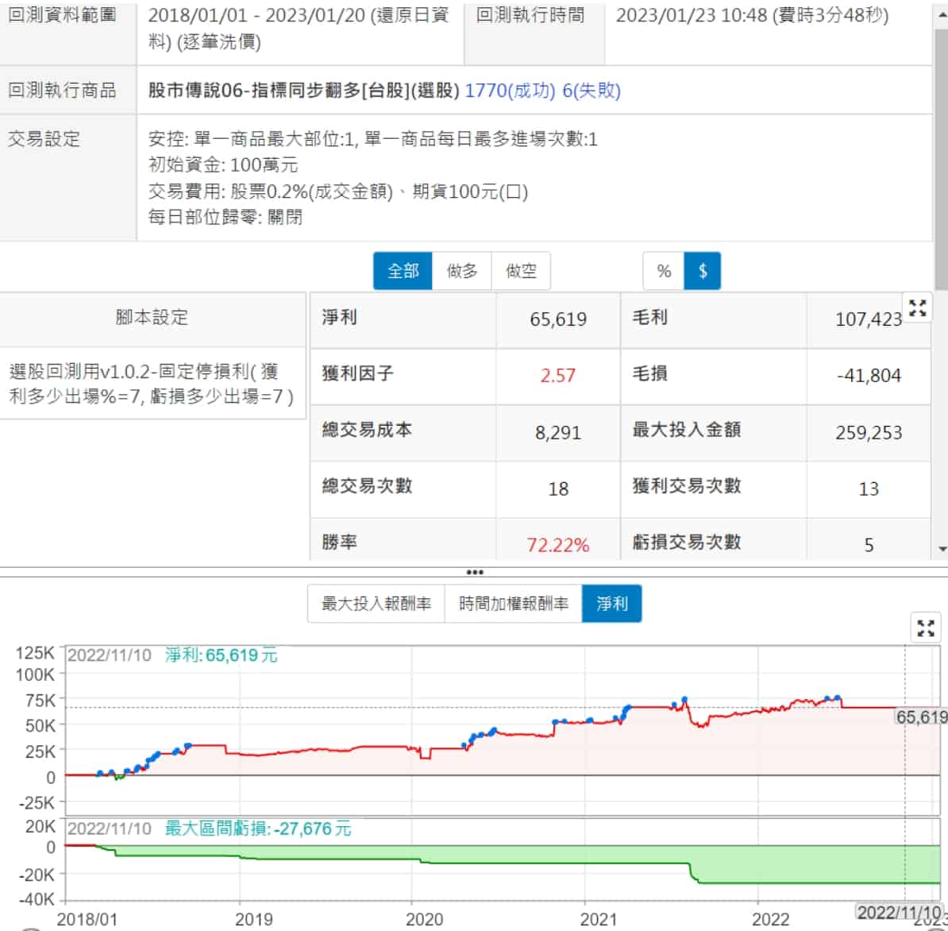Screen dimensions: 948x931
Task: Click the 腳本設定 panel header
Action: (x=152, y=318)
